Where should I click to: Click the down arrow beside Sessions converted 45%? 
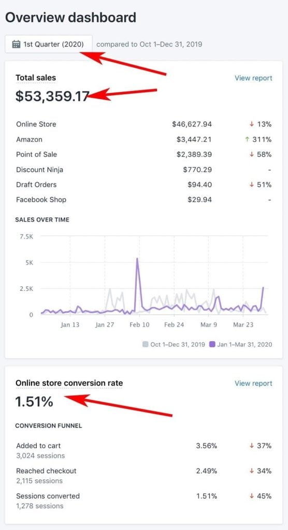click(x=251, y=496)
